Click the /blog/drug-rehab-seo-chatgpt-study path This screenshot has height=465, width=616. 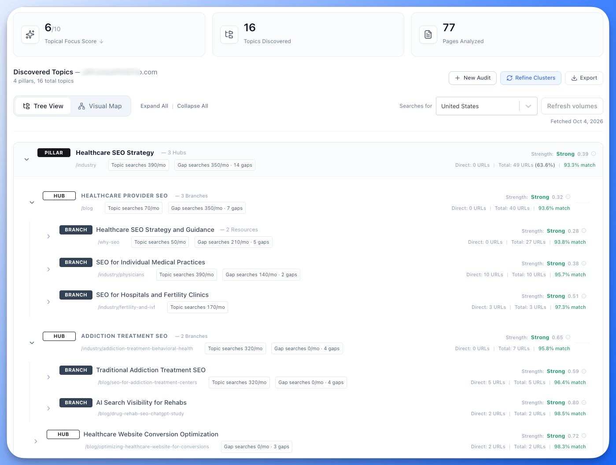[x=141, y=414]
